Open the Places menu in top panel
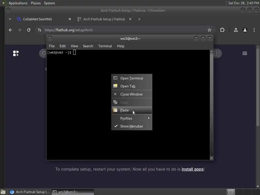 [36, 3]
